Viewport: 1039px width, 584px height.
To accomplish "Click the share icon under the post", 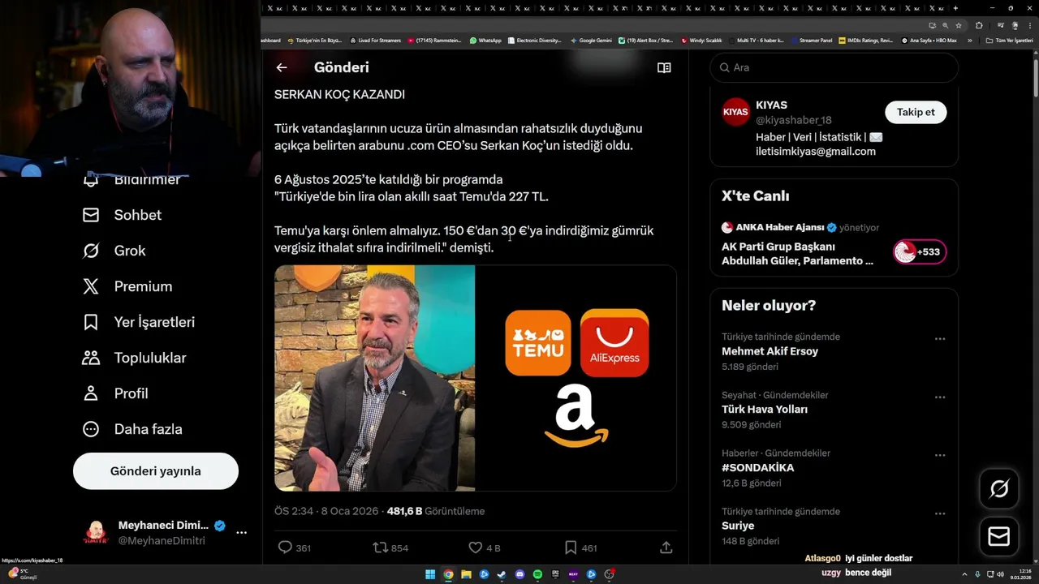I will 666,547.
